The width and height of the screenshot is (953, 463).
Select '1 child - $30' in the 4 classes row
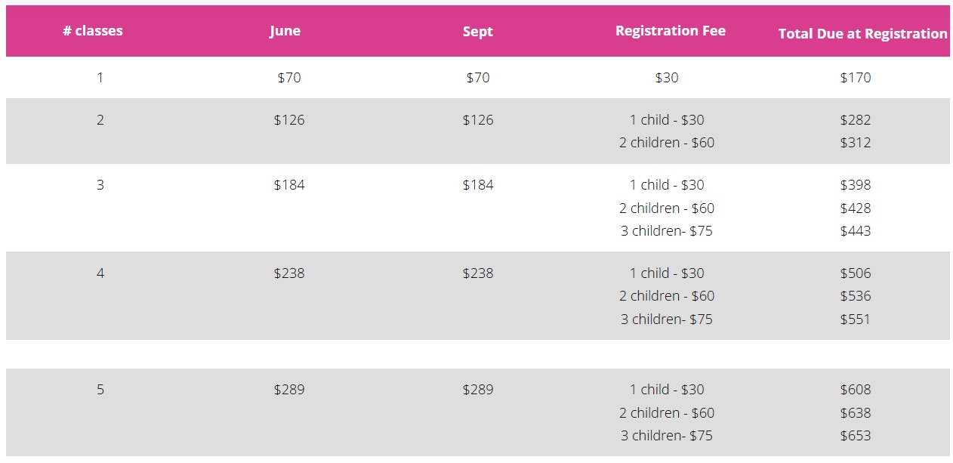coord(666,273)
